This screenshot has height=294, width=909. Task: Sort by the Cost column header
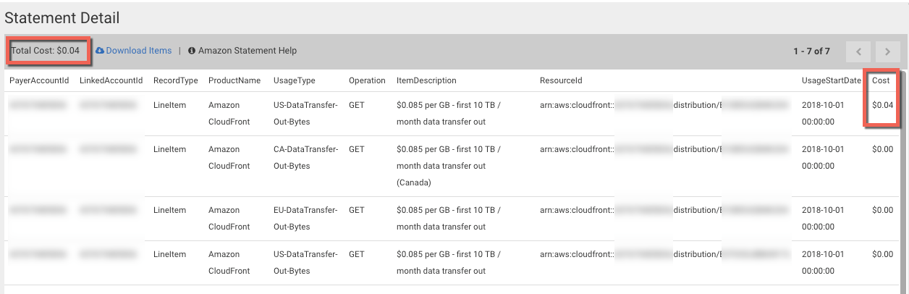pos(881,80)
